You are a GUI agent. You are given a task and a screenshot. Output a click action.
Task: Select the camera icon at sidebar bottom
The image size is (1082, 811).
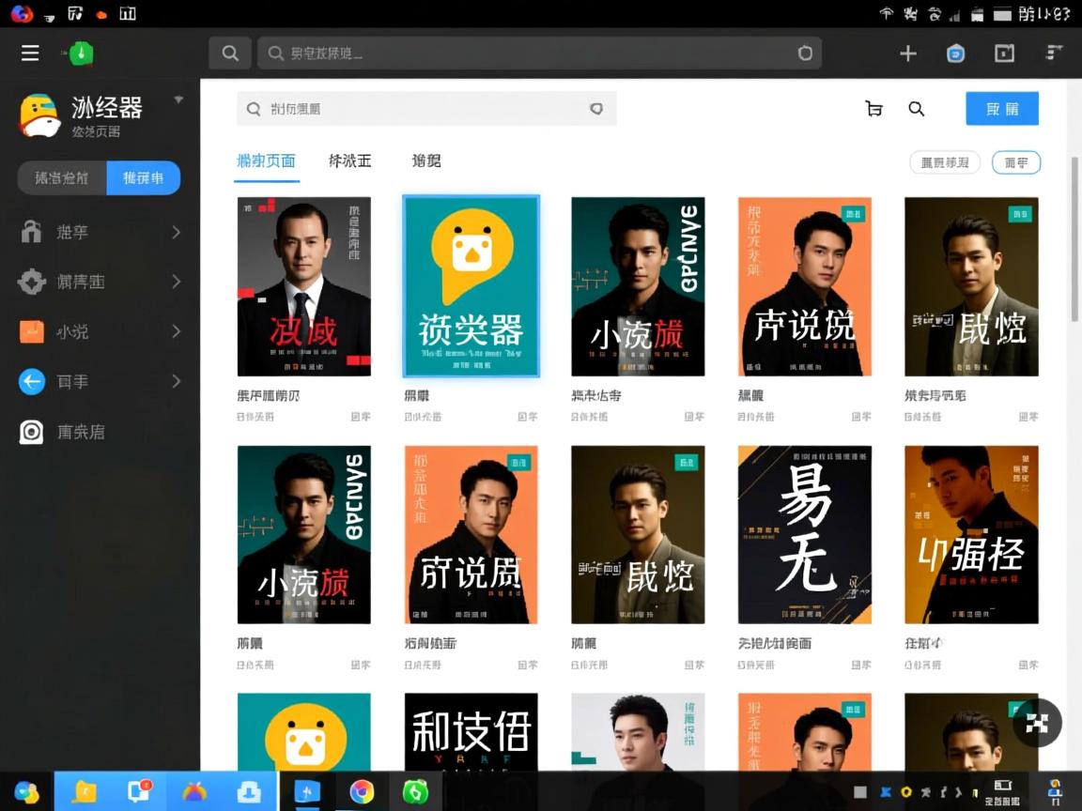pos(31,432)
